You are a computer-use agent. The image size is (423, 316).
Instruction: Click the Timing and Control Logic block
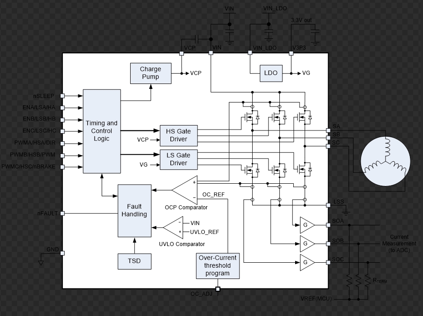[102, 131]
